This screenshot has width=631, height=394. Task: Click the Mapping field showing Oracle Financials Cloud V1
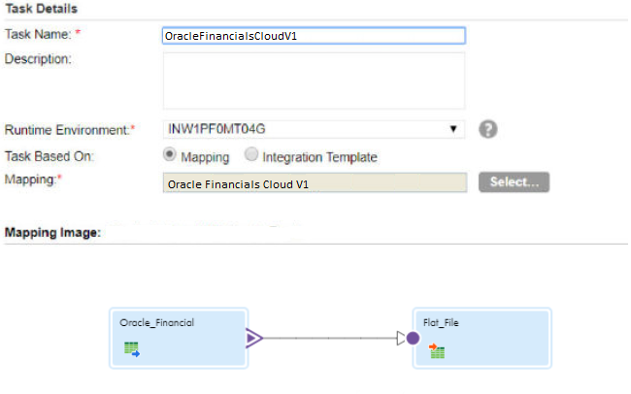coord(315,183)
